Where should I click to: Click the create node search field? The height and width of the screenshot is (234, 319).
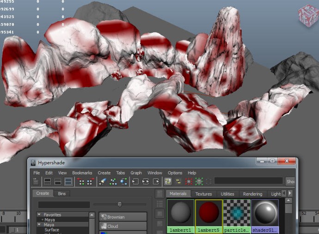coord(64,204)
